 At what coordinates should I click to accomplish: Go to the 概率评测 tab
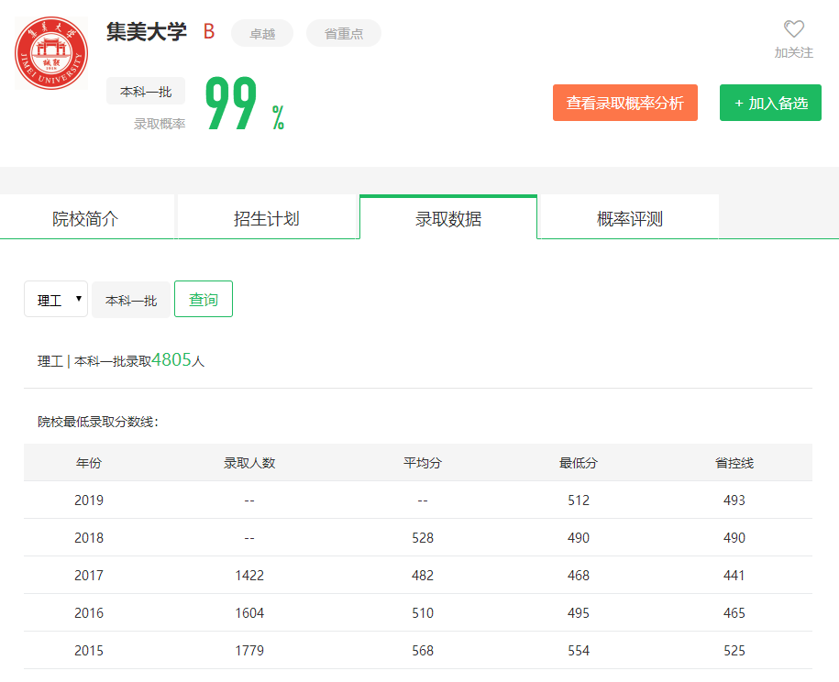point(629,219)
